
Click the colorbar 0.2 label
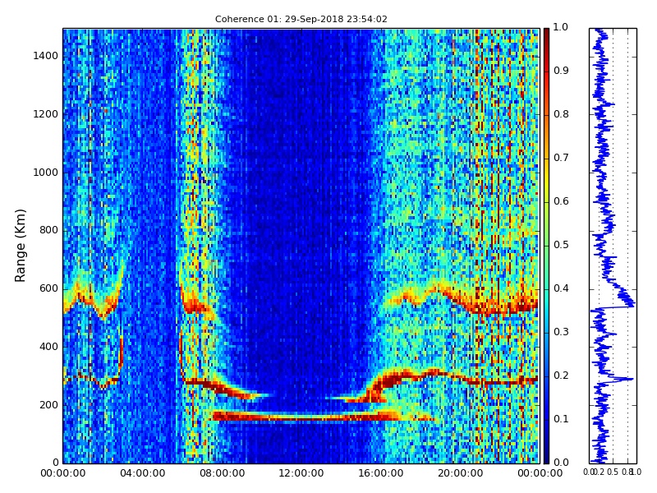(x=561, y=376)
